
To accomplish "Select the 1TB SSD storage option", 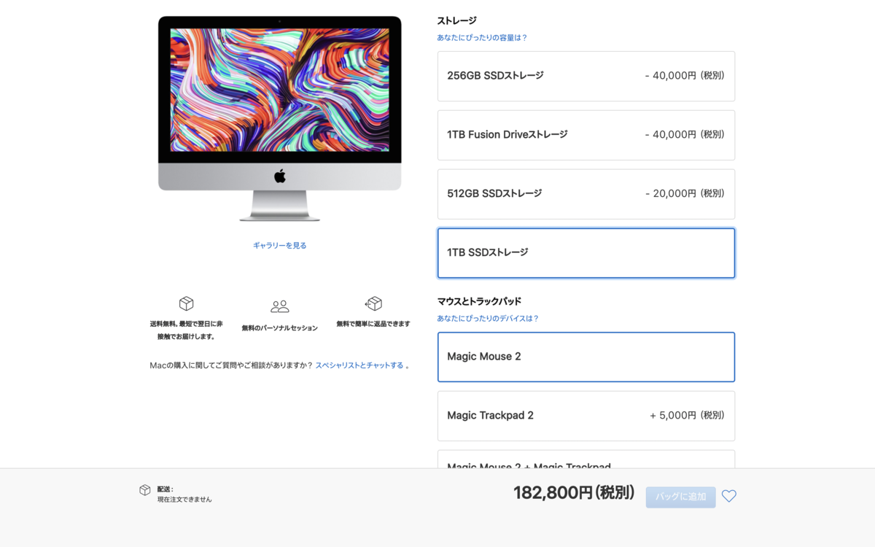I will 586,253.
